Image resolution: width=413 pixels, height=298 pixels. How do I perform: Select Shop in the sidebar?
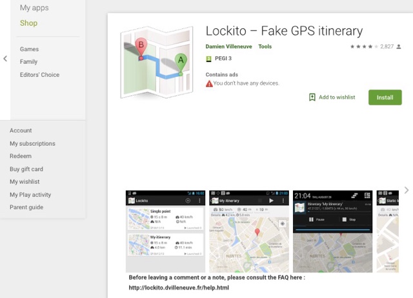click(x=28, y=23)
